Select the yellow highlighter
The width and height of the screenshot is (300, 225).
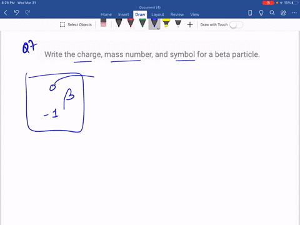point(166,23)
